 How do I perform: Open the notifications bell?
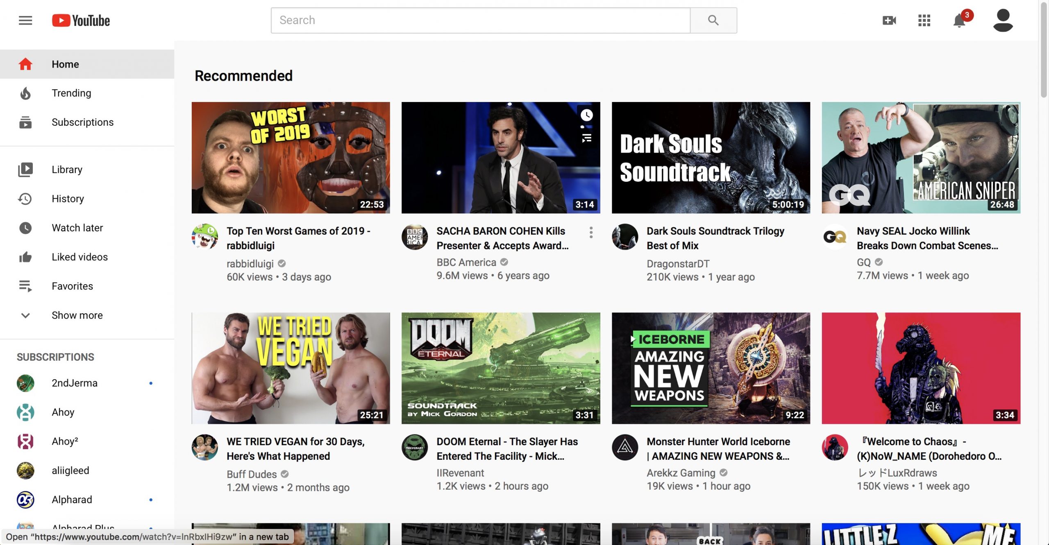(x=959, y=20)
